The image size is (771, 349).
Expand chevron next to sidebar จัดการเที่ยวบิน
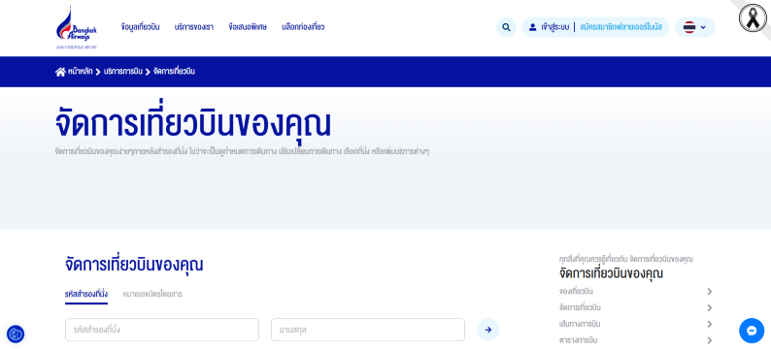710,307
